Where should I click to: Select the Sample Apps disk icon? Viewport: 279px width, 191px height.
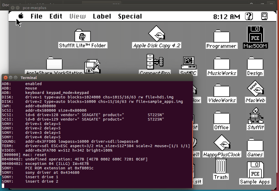click(x=255, y=170)
